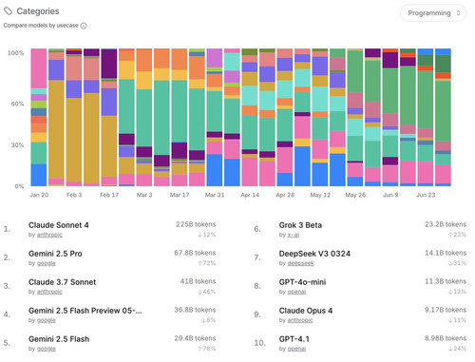Click the Feb 17 stacked chart bar

click(109, 117)
